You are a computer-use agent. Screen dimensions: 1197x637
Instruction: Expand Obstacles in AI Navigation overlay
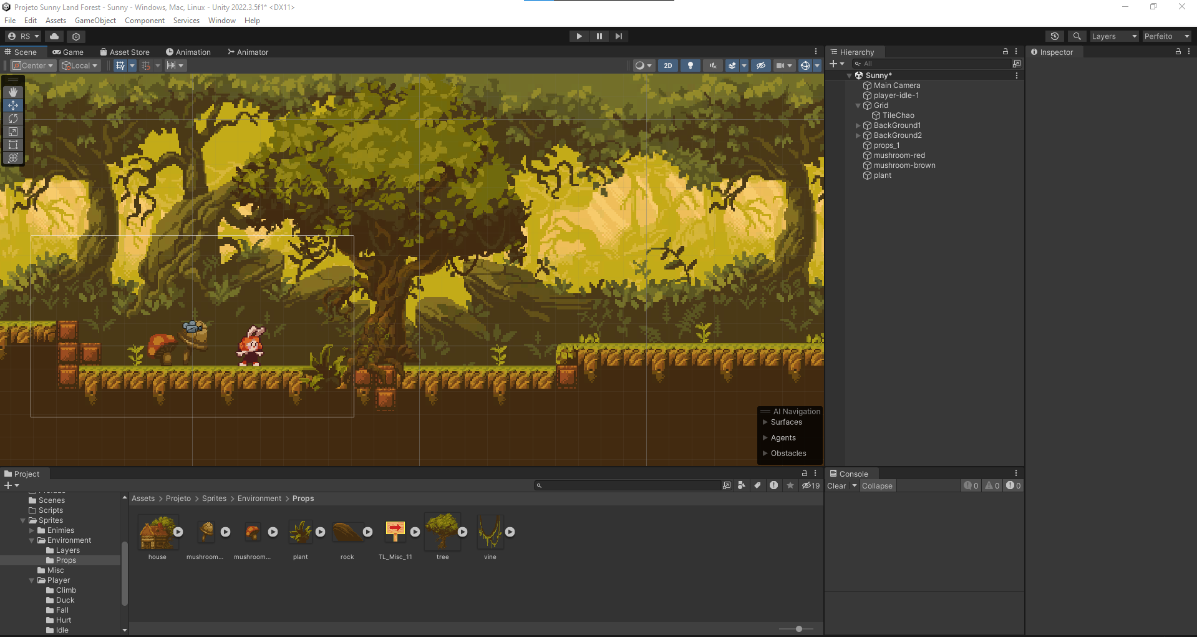765,454
